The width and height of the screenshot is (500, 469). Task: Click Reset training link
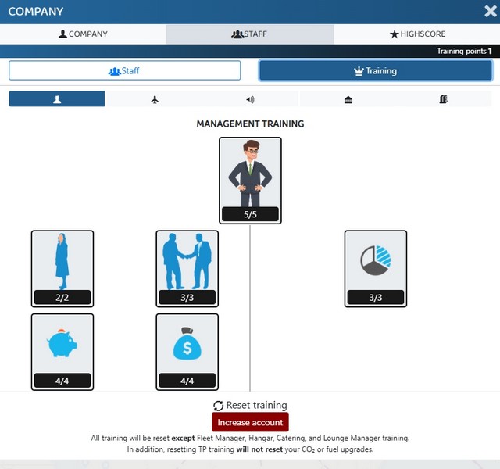click(250, 405)
